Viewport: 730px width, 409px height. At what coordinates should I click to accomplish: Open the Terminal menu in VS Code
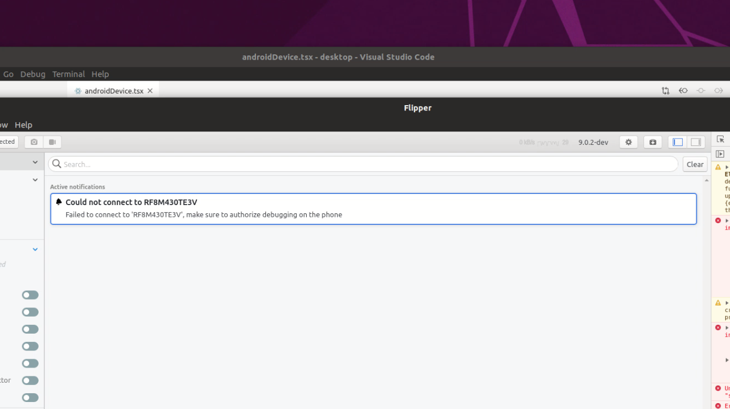pyautogui.click(x=68, y=74)
